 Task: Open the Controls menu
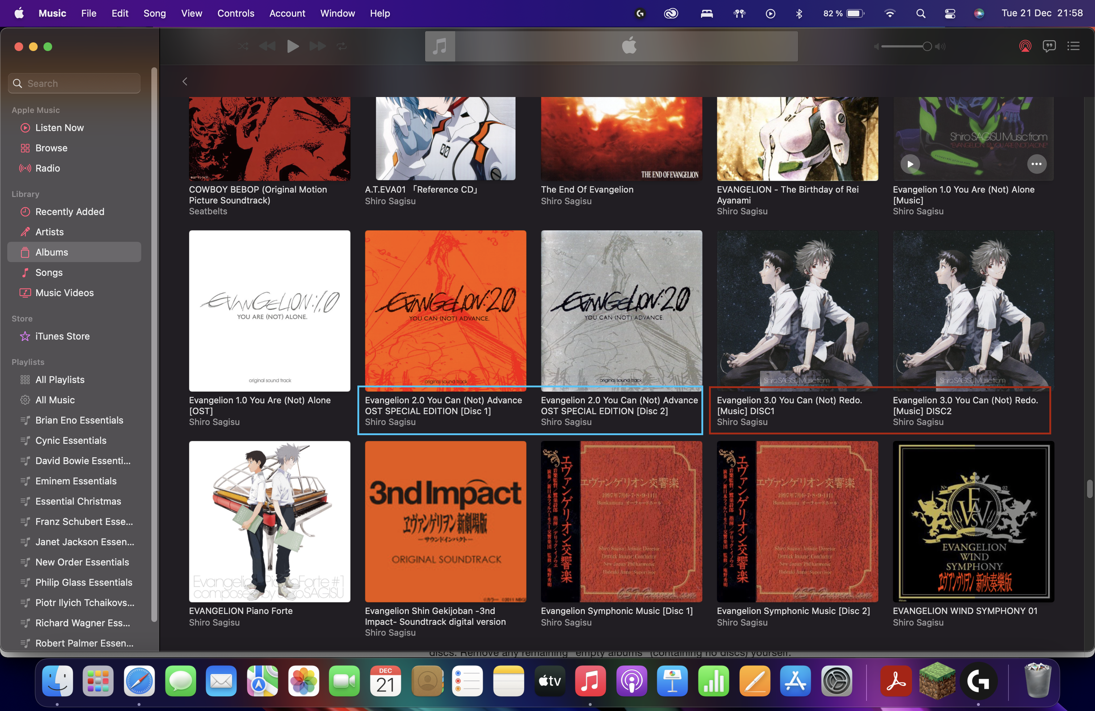[236, 13]
